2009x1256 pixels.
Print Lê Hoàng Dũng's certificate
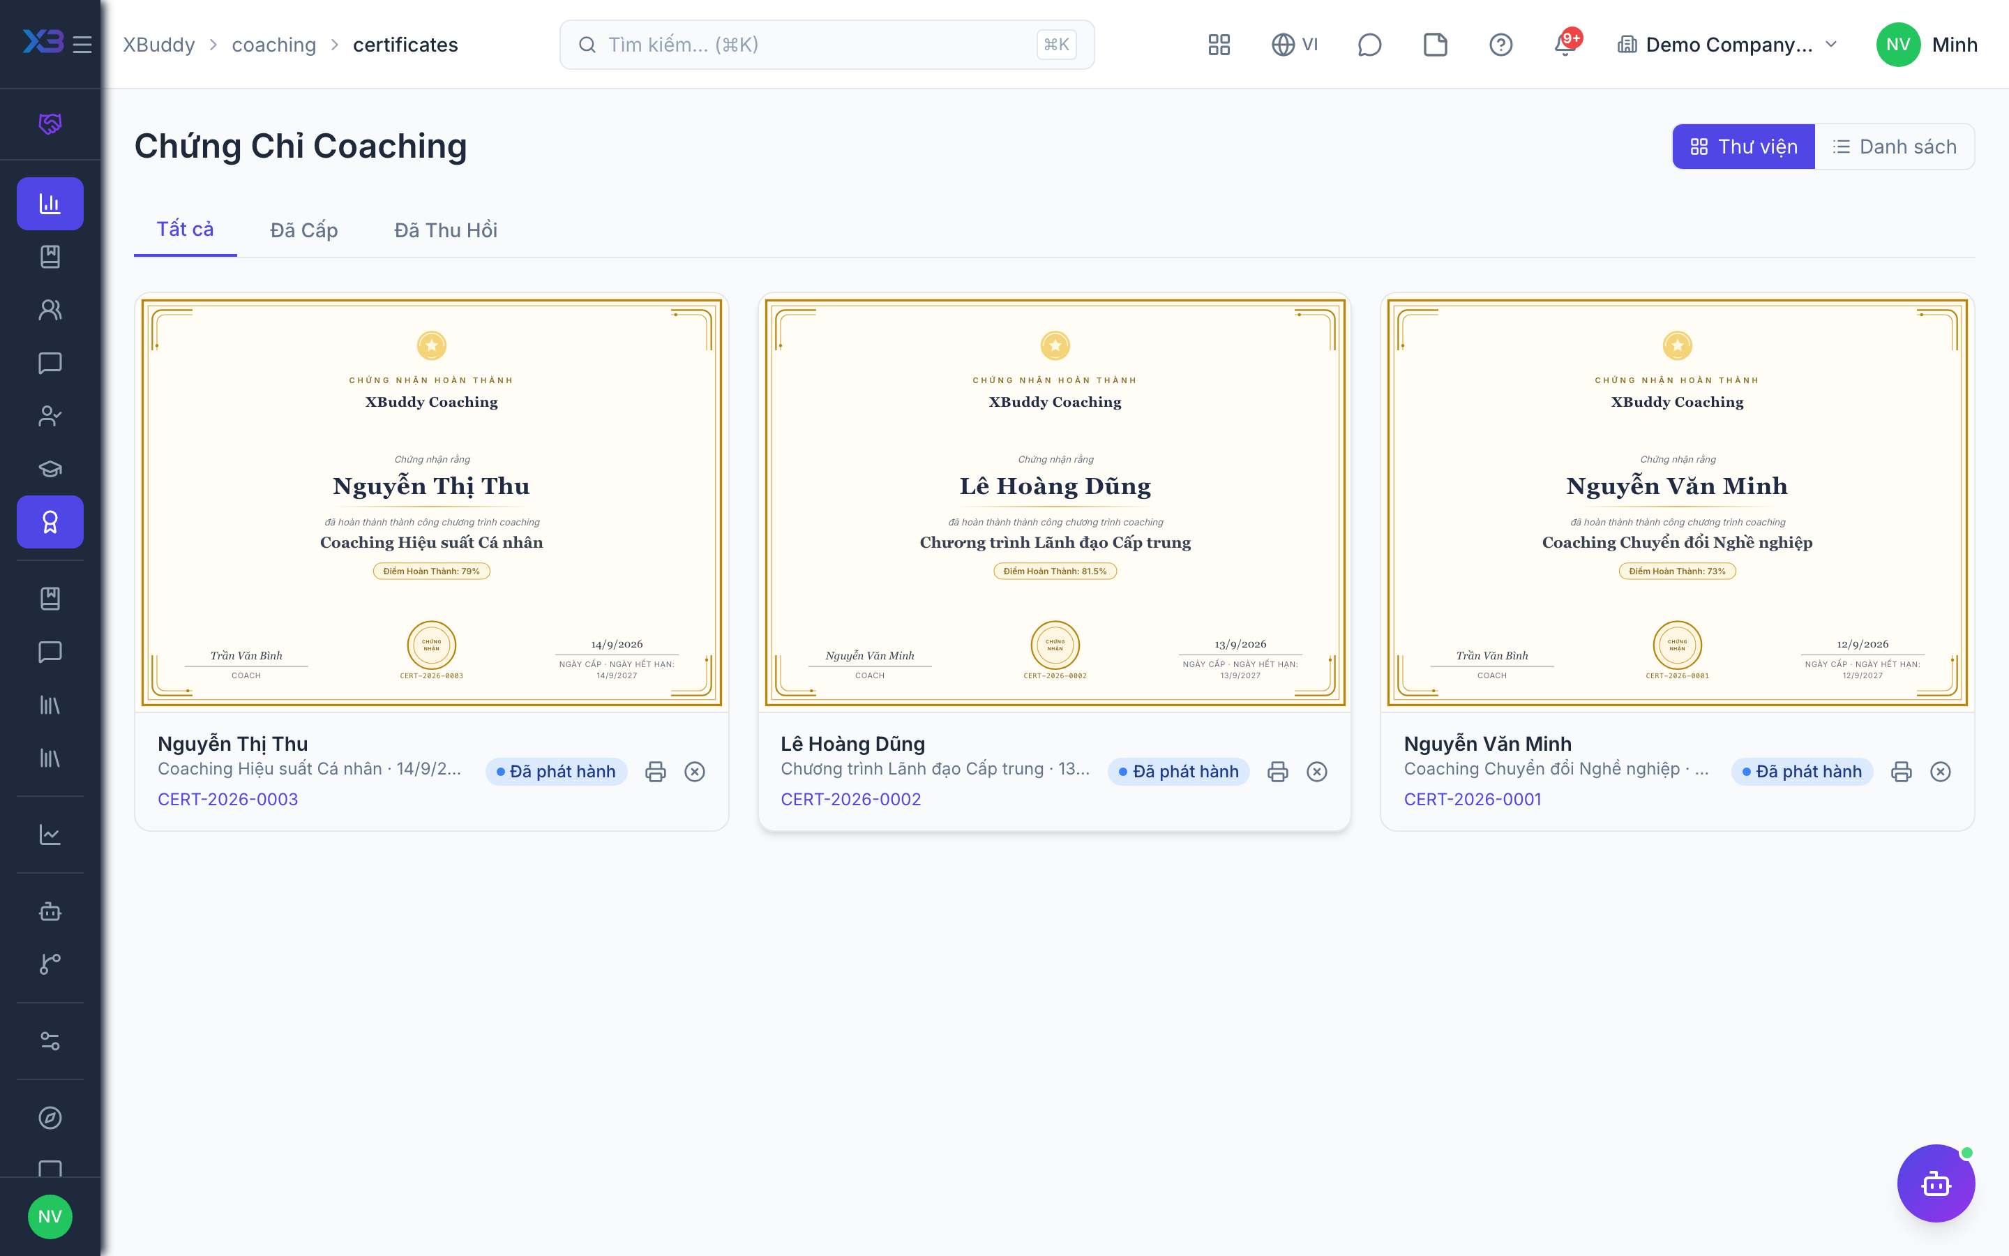[x=1278, y=772]
